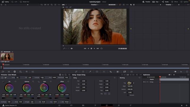Open the Motion Effects palette

pyautogui.click(x=33, y=72)
